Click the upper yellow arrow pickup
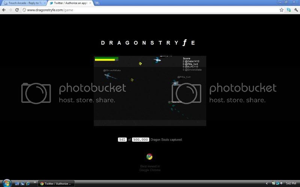This screenshot has width=300, height=187. tap(140, 64)
